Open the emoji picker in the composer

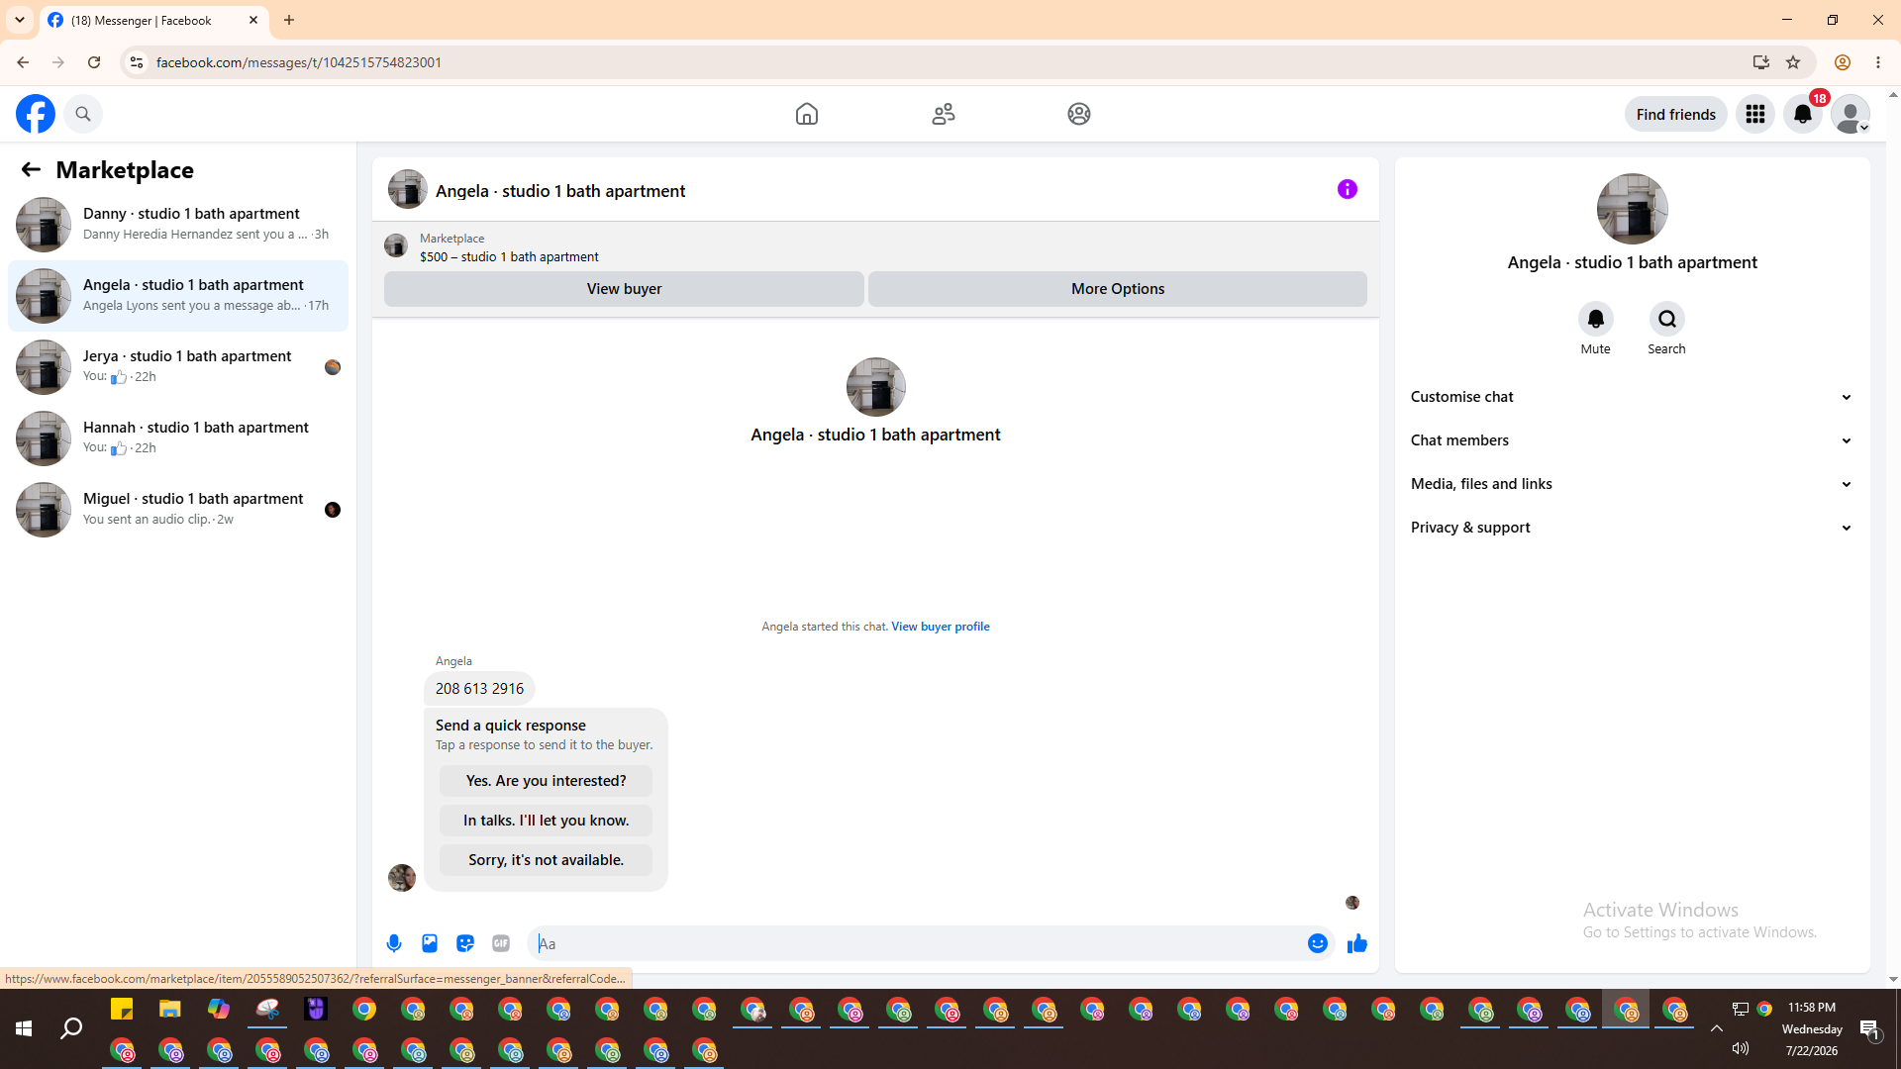[x=1318, y=943]
